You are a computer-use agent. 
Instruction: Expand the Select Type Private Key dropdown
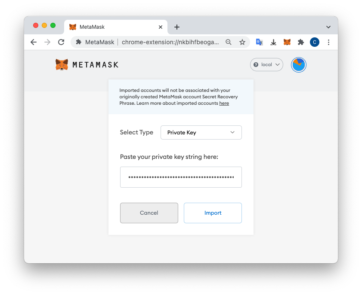tap(201, 132)
